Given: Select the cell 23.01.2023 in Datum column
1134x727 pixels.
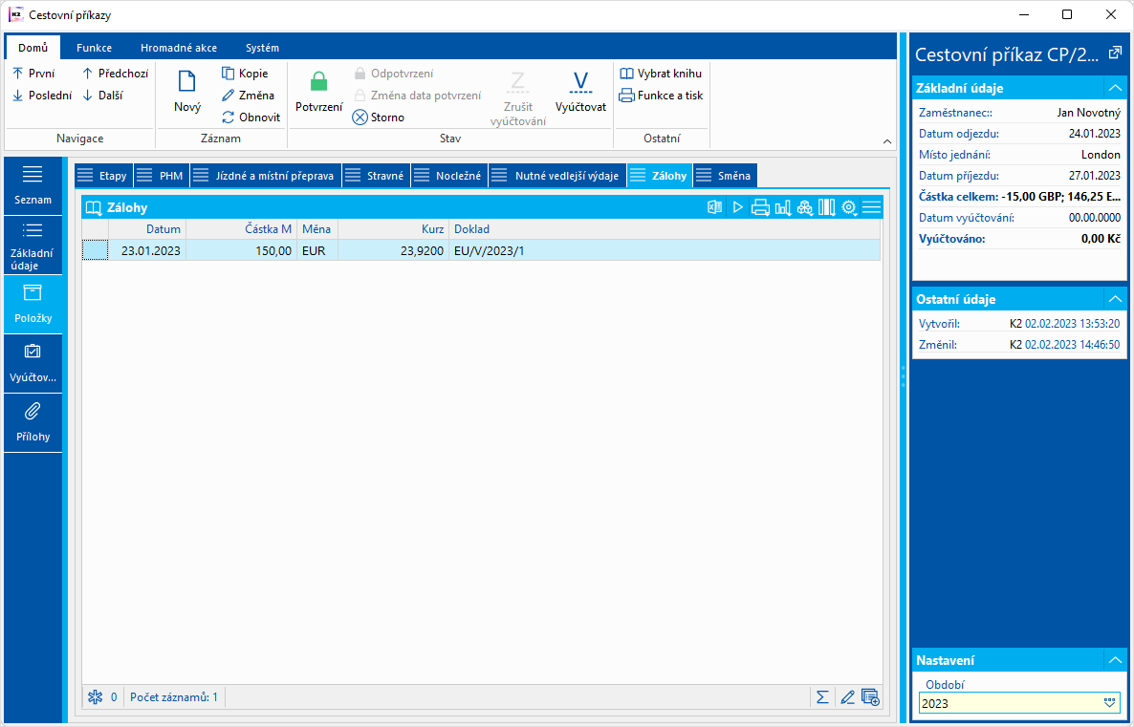Looking at the screenshot, I should click(147, 250).
